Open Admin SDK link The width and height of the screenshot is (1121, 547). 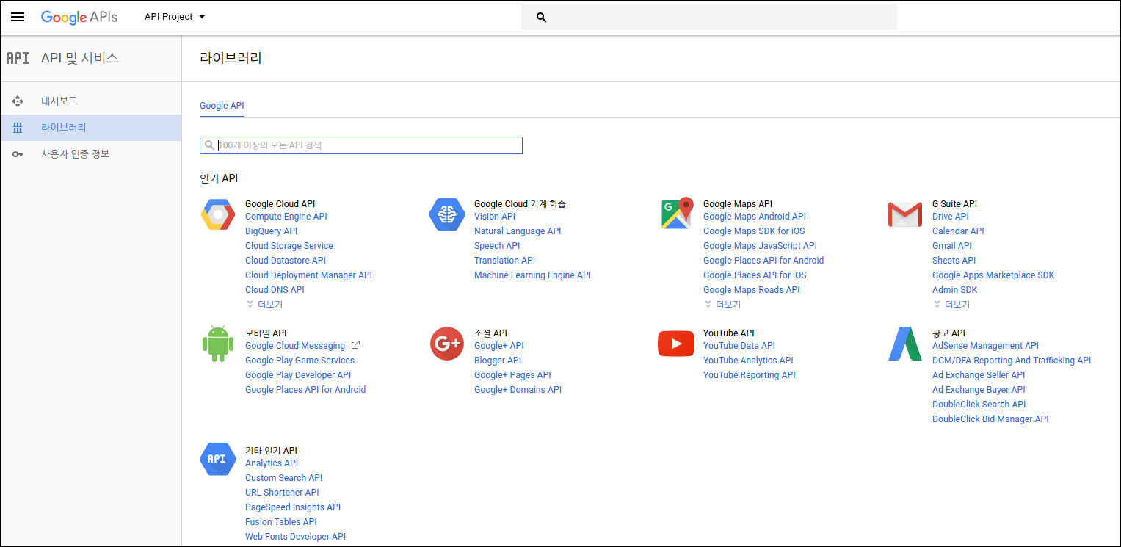(x=955, y=290)
